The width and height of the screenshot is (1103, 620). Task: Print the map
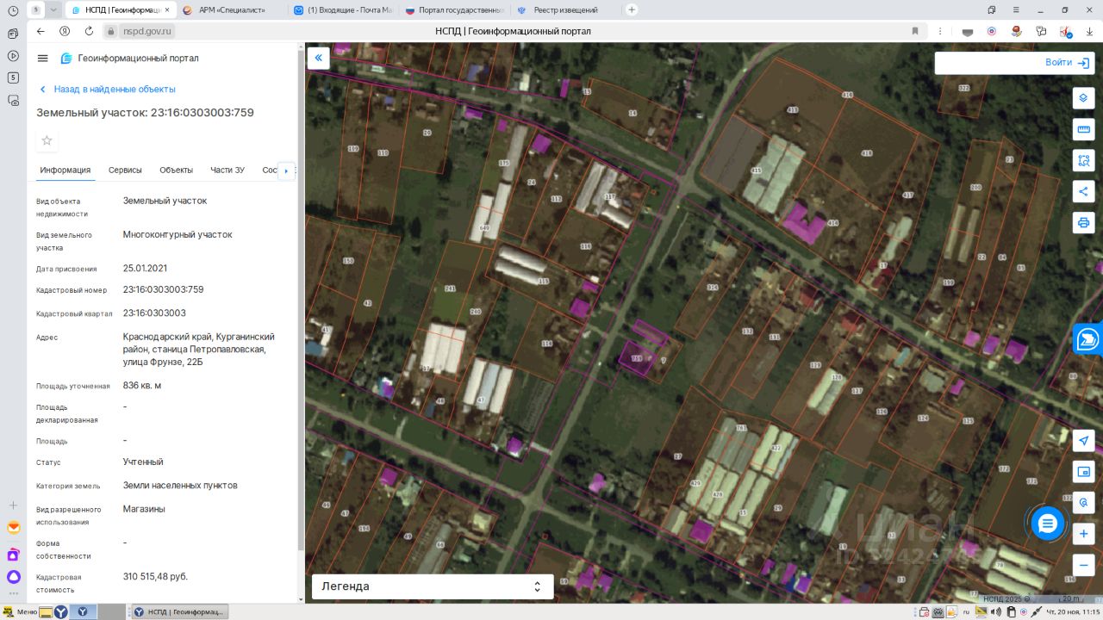(1083, 222)
